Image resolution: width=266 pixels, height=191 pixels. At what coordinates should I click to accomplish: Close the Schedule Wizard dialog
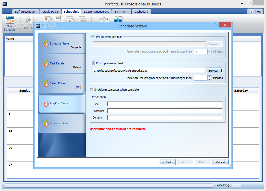click(225, 25)
